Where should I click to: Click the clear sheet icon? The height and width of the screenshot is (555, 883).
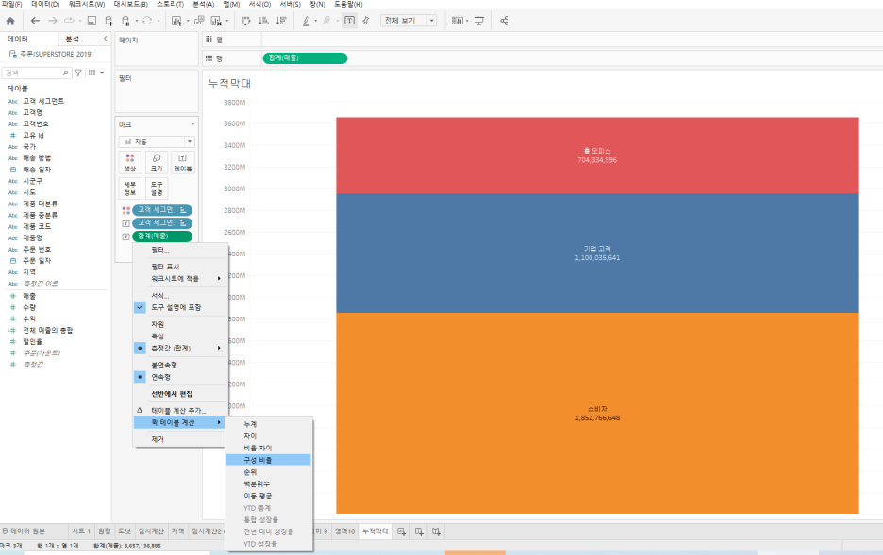(216, 21)
